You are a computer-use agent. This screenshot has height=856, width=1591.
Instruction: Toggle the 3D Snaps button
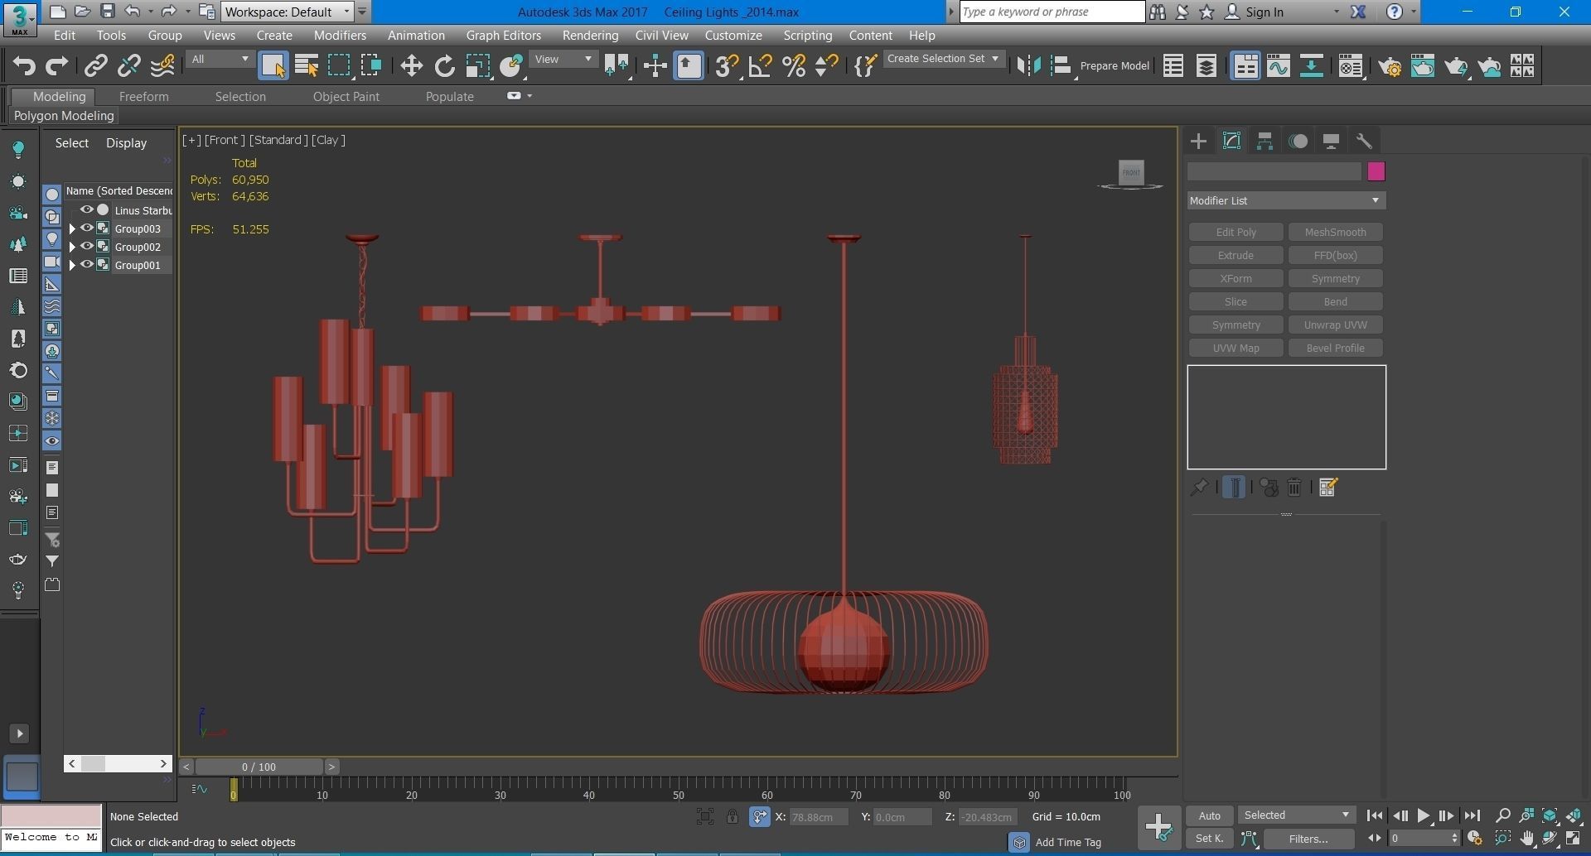[x=727, y=66]
